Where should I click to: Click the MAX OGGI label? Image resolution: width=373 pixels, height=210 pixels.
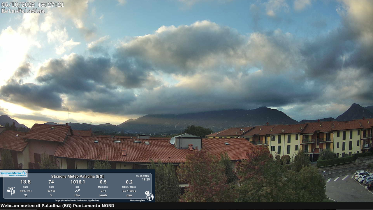coord(103,187)
